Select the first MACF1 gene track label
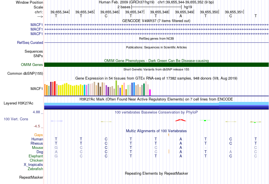The width and height of the screenshot is (269, 184). pyautogui.click(x=37, y=25)
